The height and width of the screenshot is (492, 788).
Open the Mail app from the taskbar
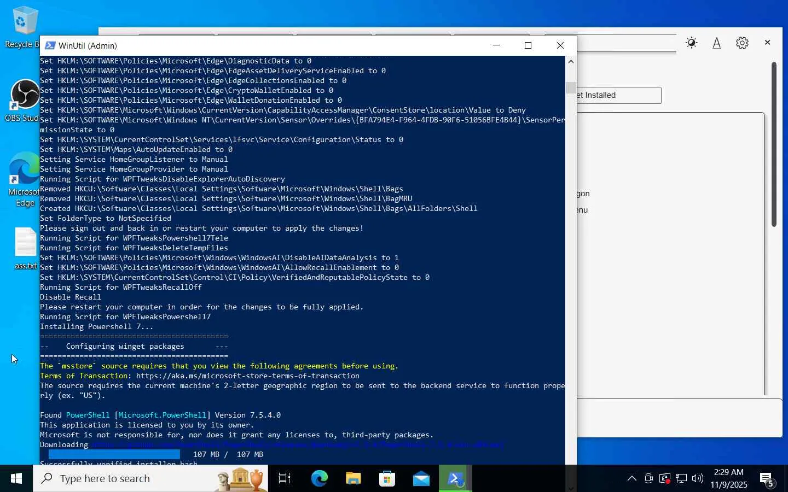click(421, 479)
